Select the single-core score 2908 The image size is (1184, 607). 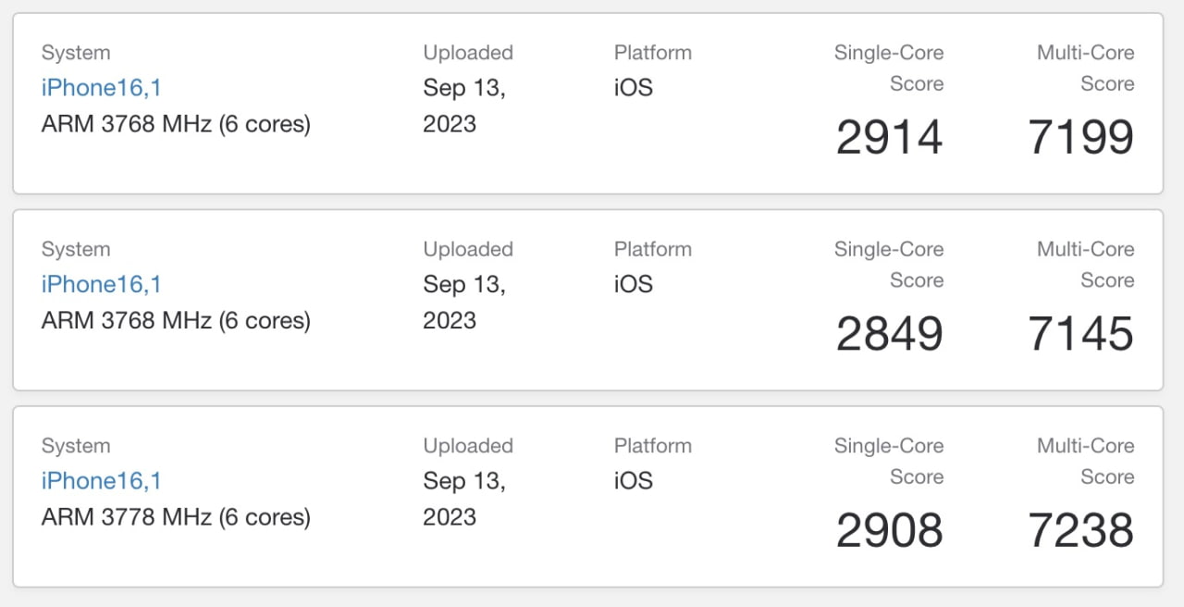click(888, 529)
